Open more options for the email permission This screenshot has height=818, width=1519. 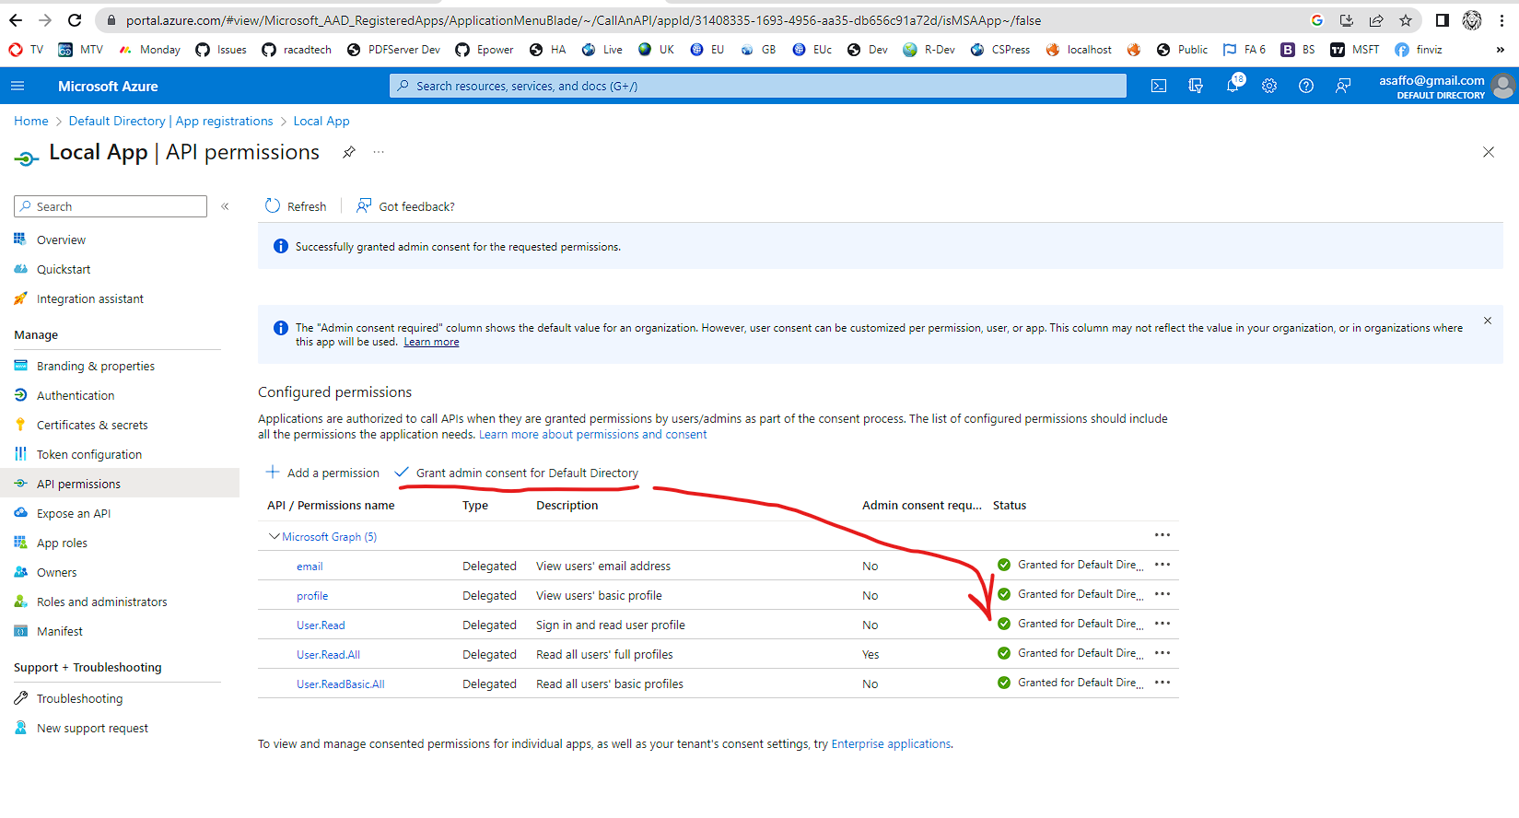[1163, 565]
